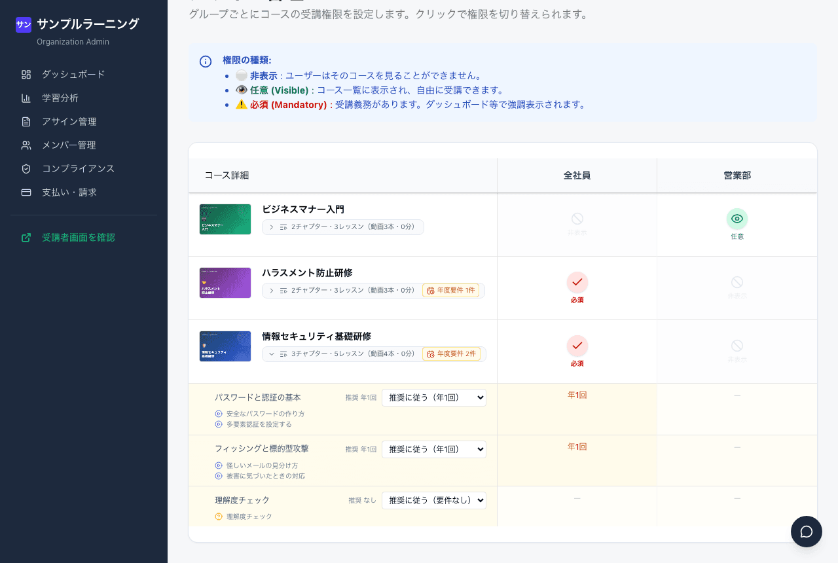Click 営業部 column header
The image size is (838, 563).
737,175
